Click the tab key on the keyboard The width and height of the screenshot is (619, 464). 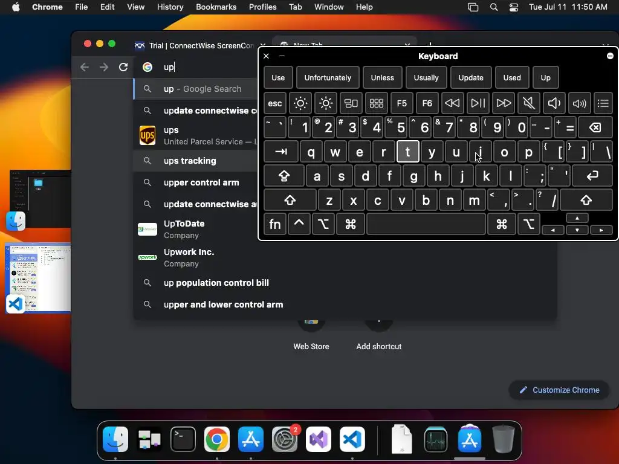tap(281, 152)
